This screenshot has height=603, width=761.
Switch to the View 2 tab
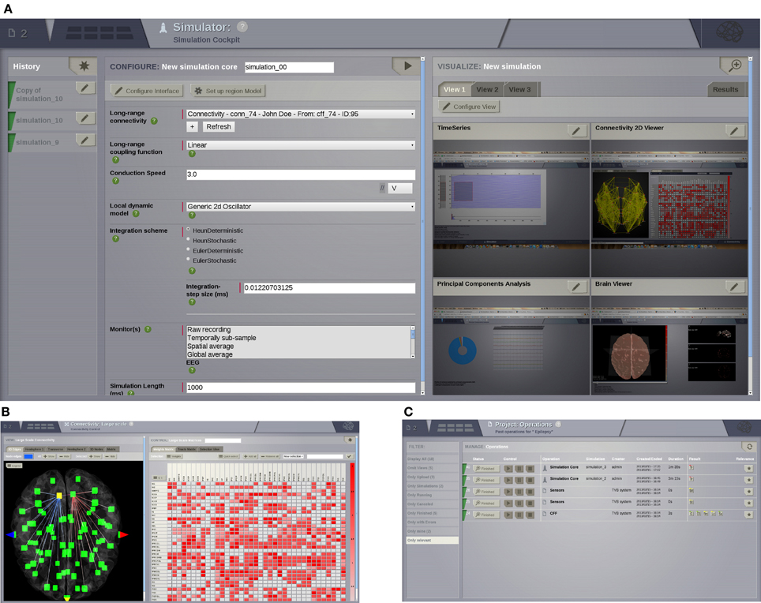(487, 89)
